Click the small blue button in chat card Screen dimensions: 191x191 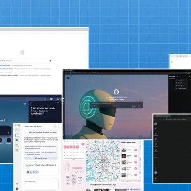click(x=32, y=172)
